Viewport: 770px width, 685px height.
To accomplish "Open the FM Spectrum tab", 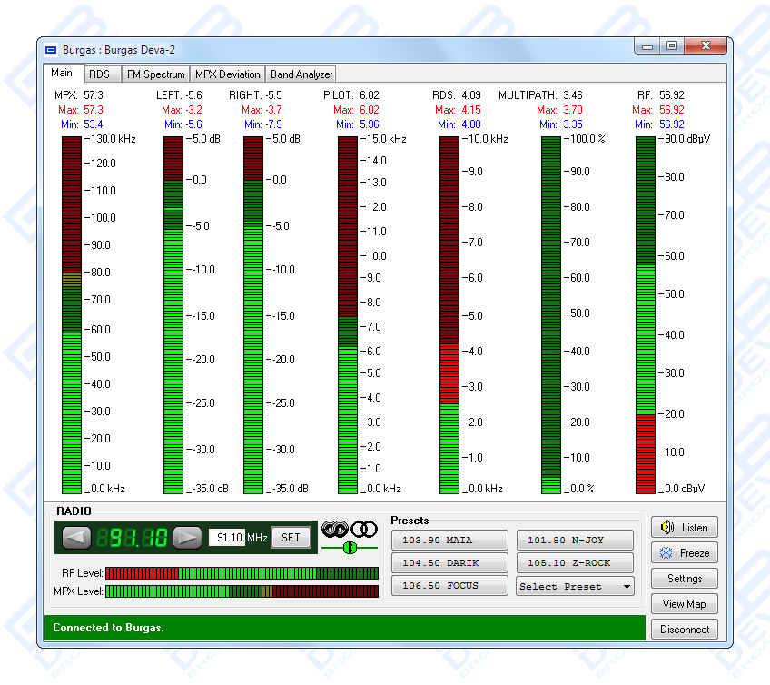I will (x=155, y=74).
